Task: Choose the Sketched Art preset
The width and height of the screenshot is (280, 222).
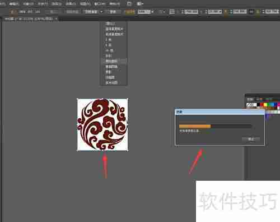Action: point(114,66)
